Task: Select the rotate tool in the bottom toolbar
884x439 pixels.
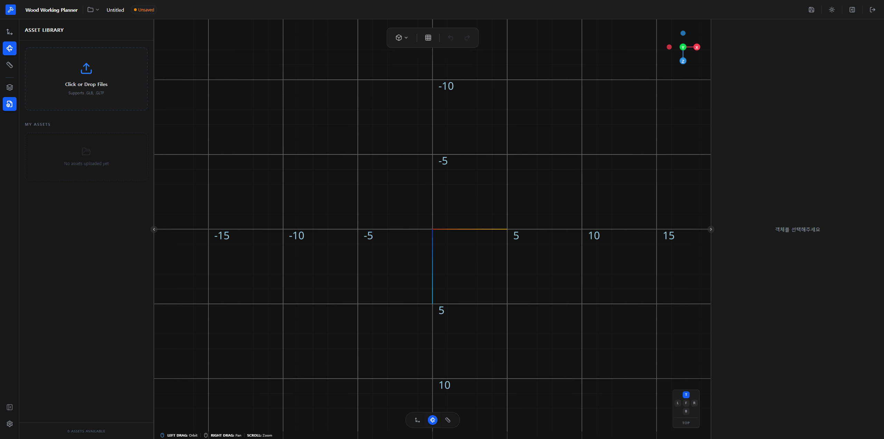Action: point(432,420)
